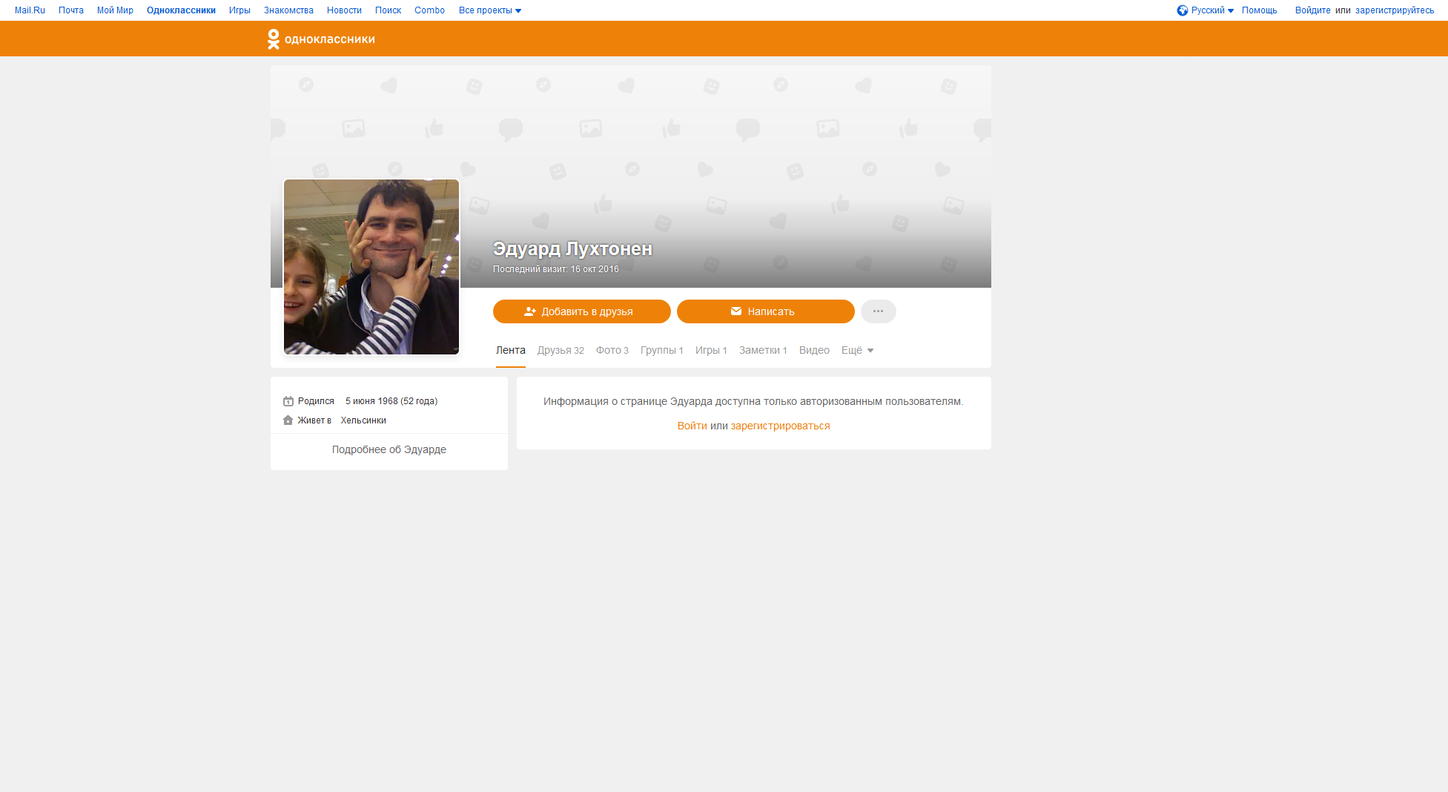Viewport: 1448px width, 792px height.
Task: Click the Odnoklassniki logo icon
Action: click(274, 39)
